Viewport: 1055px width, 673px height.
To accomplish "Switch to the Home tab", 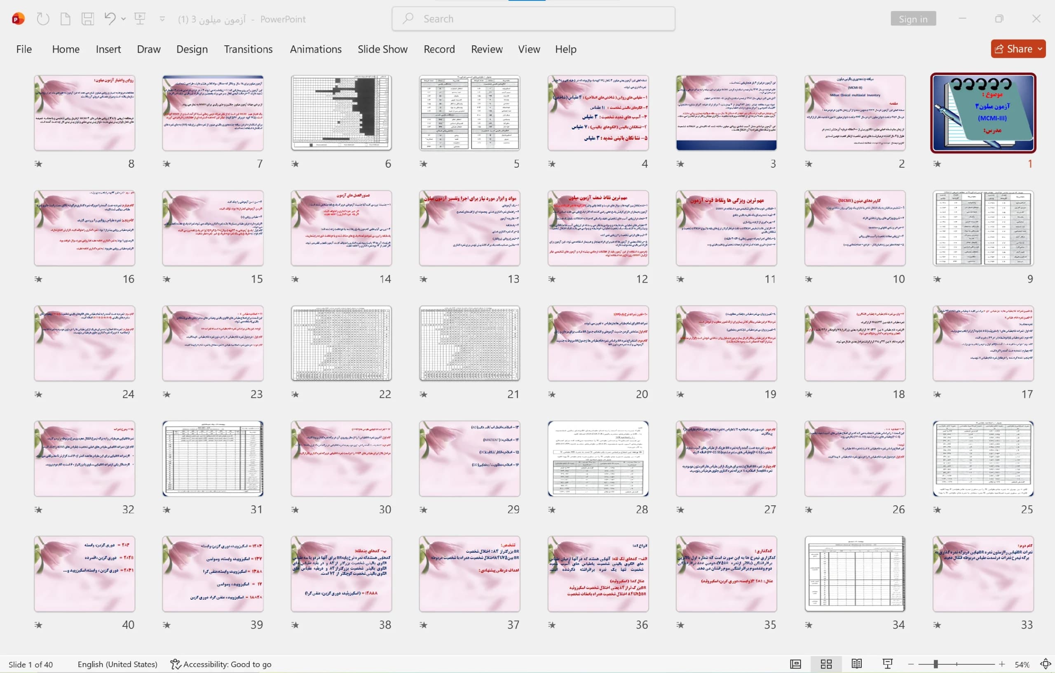I will [x=66, y=49].
